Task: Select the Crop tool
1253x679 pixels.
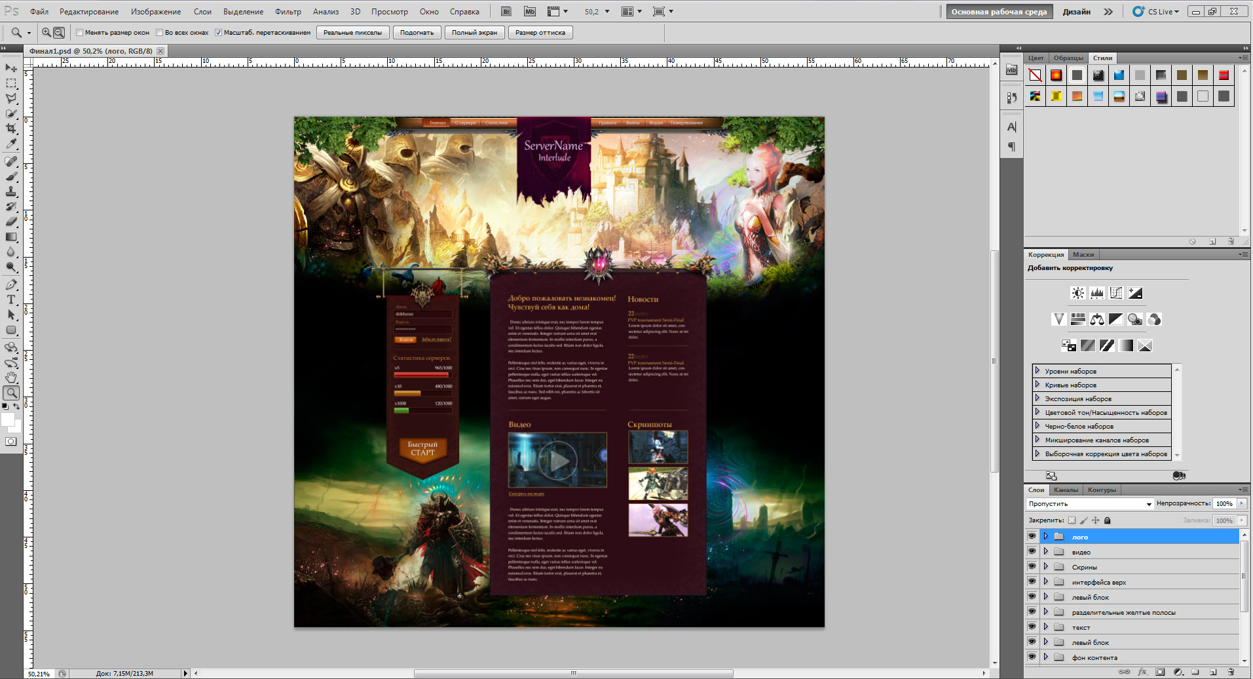Action: (11, 128)
